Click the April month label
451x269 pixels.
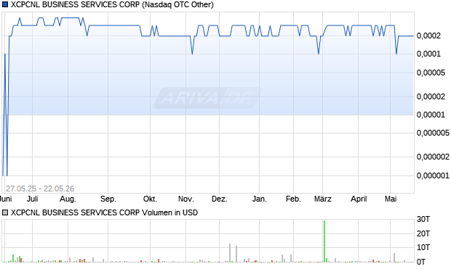(359, 199)
